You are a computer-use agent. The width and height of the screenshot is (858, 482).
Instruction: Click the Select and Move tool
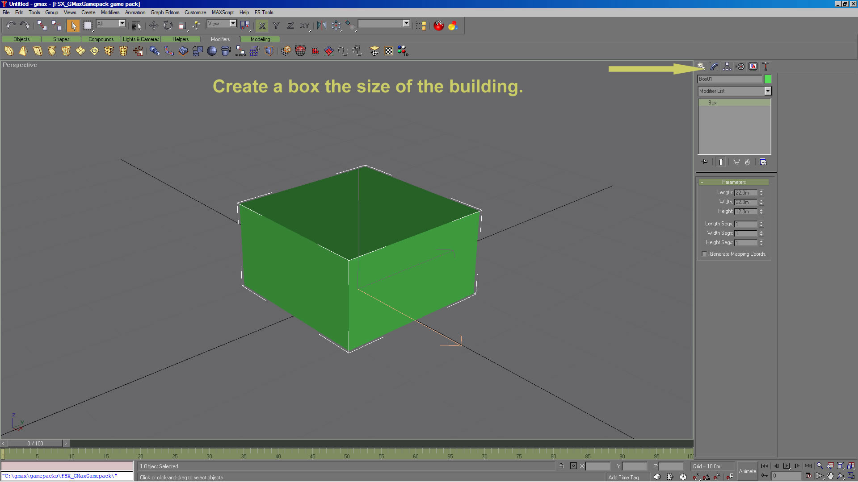point(153,25)
